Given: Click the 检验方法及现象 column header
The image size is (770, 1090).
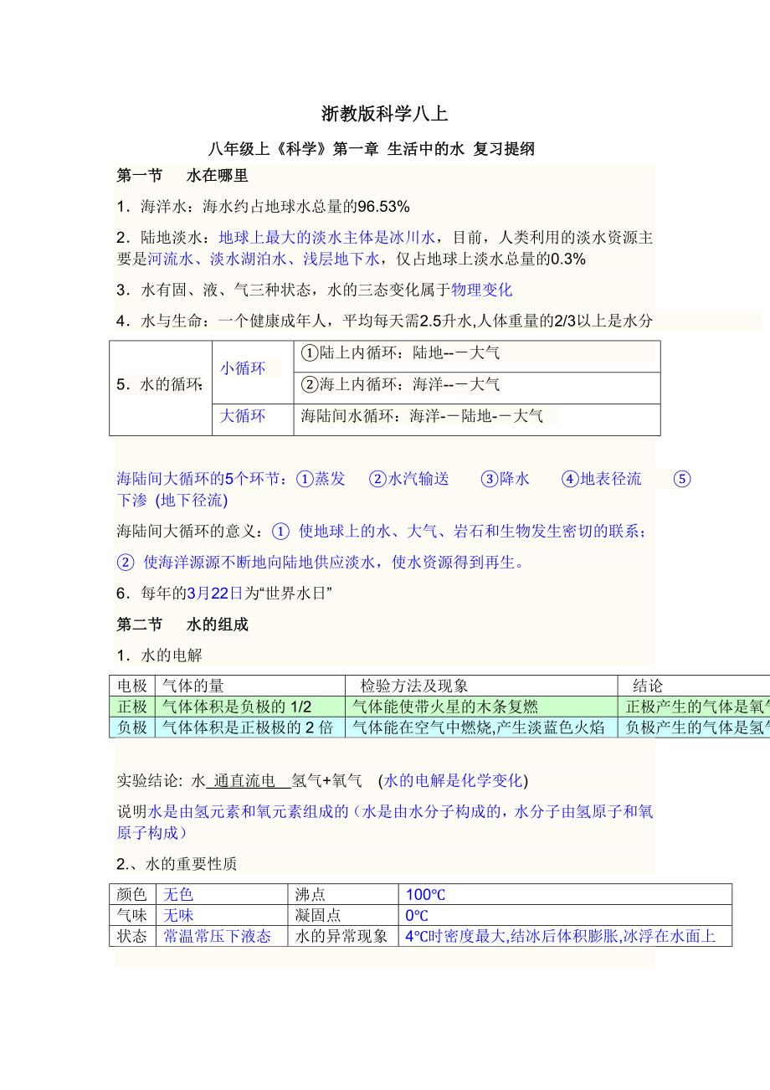Looking at the screenshot, I should (x=413, y=686).
